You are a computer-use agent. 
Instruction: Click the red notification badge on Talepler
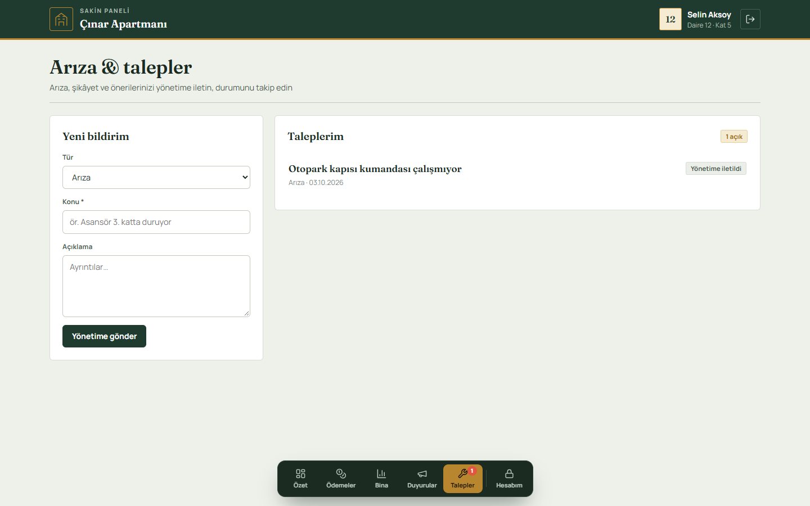472,471
